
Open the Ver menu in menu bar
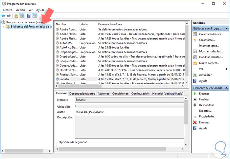click(30, 10)
